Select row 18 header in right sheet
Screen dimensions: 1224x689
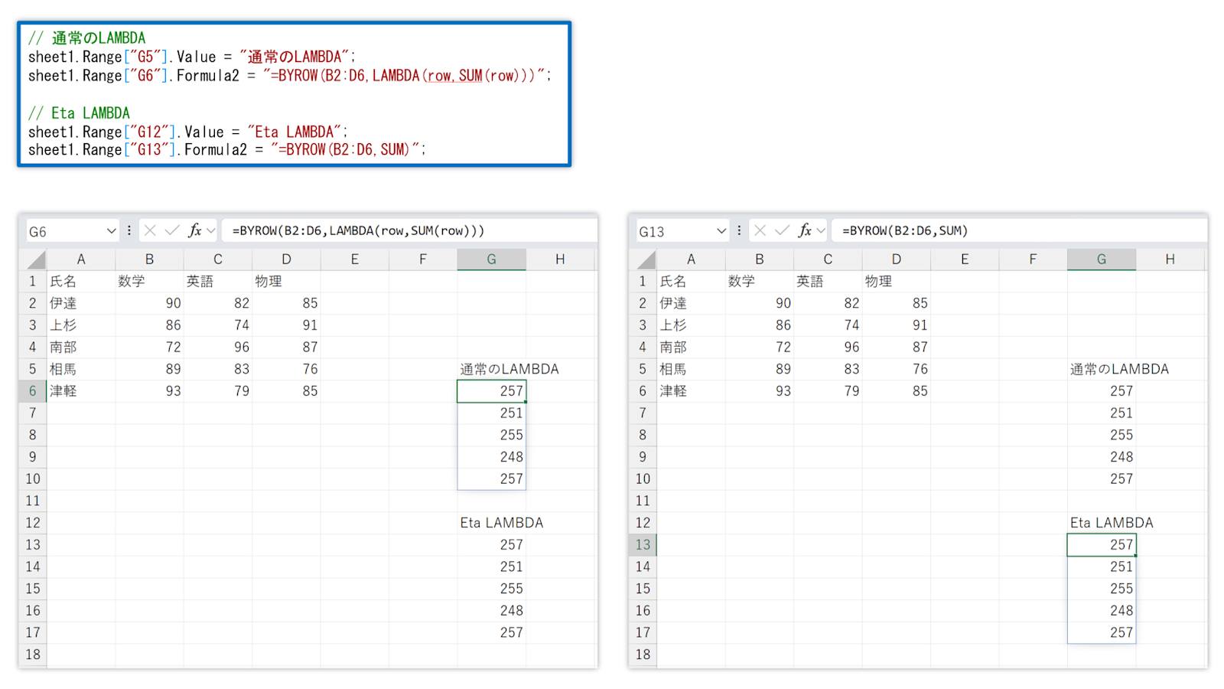point(643,655)
